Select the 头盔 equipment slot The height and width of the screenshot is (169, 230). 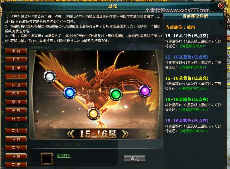(x=16, y=85)
